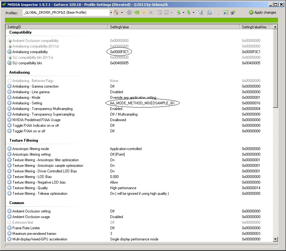This screenshot has height=251, width=286.
Task: Click the Anisotropic filtering mode gear icon
Action: (9, 149)
